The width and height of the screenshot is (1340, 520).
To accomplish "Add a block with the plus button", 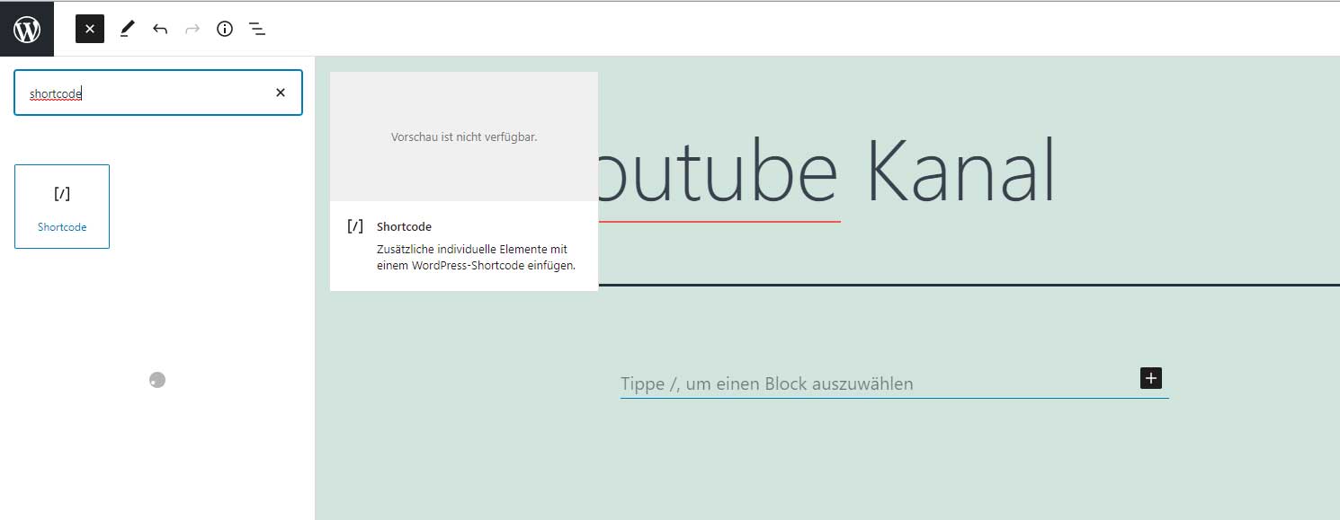I will [1151, 378].
